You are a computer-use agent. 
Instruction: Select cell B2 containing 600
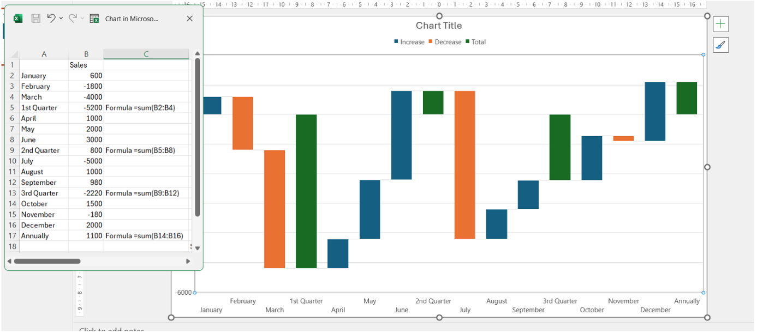(86, 75)
